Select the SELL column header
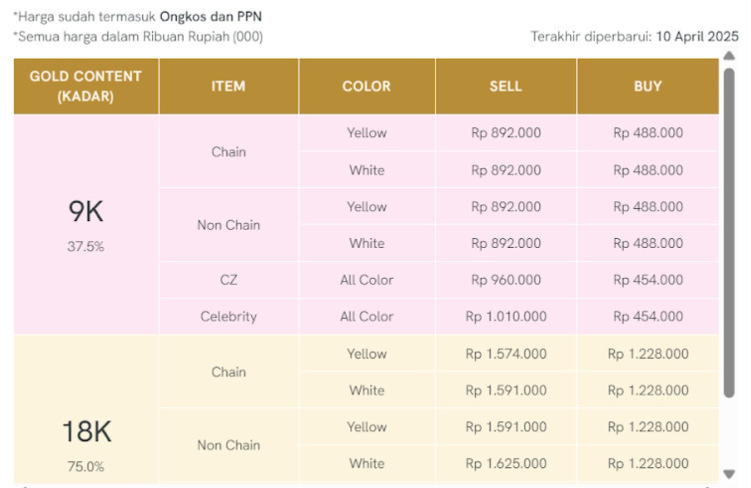This screenshot has width=751, height=488. (506, 86)
